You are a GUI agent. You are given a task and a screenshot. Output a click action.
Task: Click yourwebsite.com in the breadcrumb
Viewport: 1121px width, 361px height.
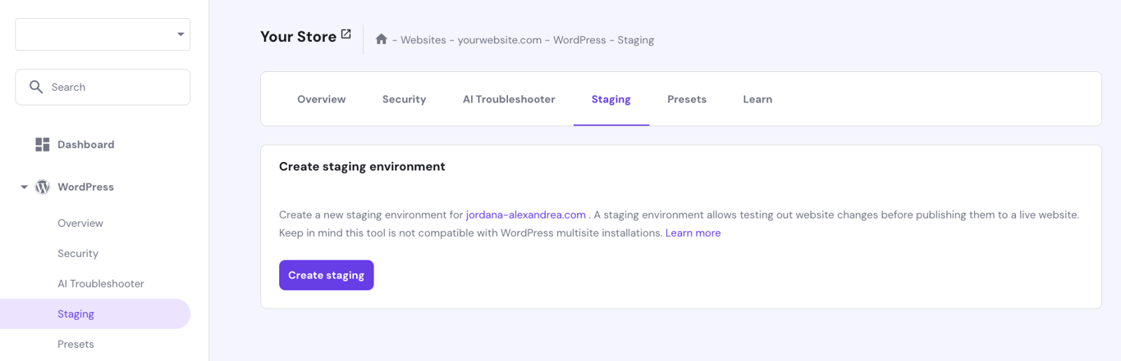click(500, 39)
